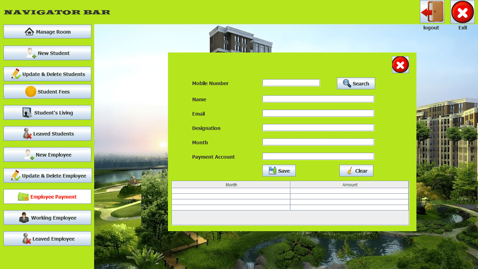Click the photo icon on Student's Living
Viewport: 478px width, 269px height.
(x=27, y=113)
